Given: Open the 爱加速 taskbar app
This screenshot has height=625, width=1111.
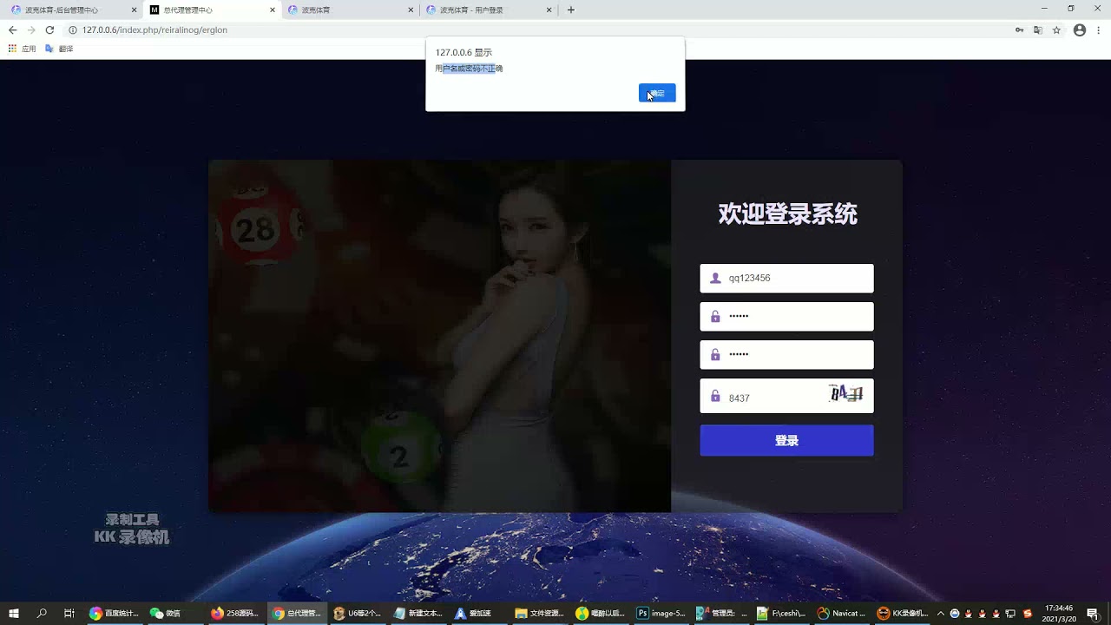Looking at the screenshot, I should pos(478,613).
